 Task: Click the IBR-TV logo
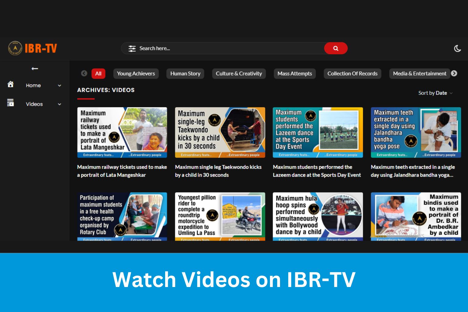click(x=32, y=48)
